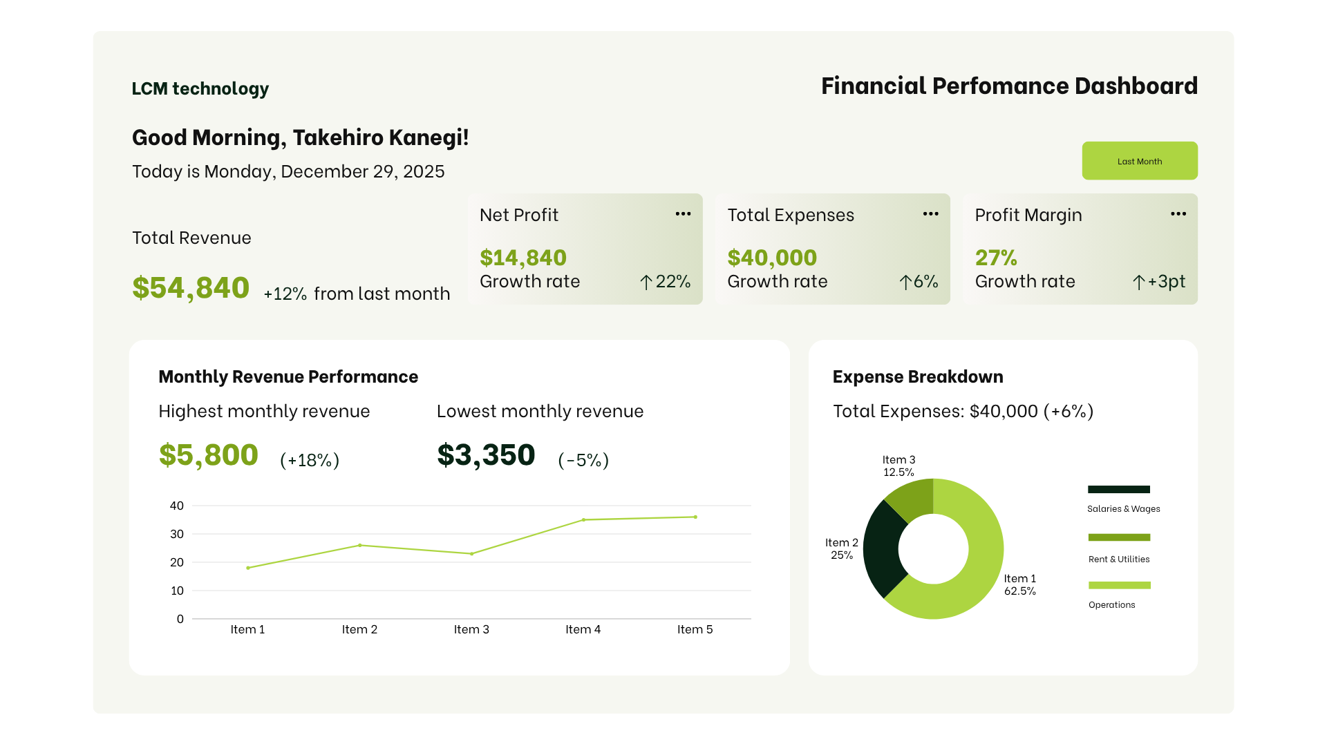1327x746 pixels.
Task: Click the Item 3 x-axis label
Action: click(471, 629)
